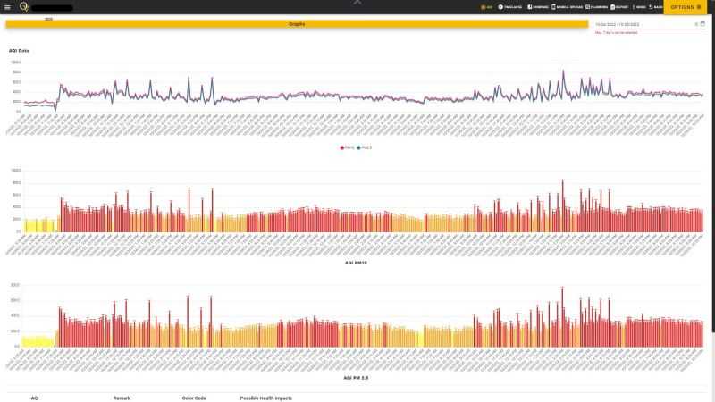Open the calendar date picker icon
The image size is (715, 402).
click(x=702, y=24)
